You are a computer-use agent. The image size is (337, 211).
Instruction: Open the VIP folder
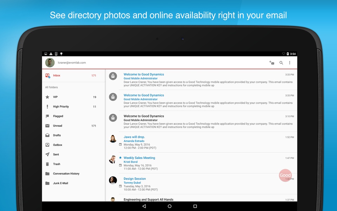point(74,97)
